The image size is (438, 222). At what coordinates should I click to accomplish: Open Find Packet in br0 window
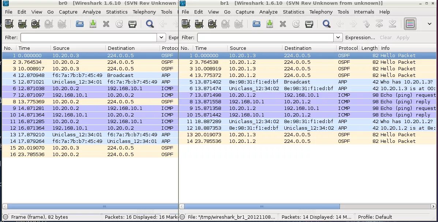point(150,24)
